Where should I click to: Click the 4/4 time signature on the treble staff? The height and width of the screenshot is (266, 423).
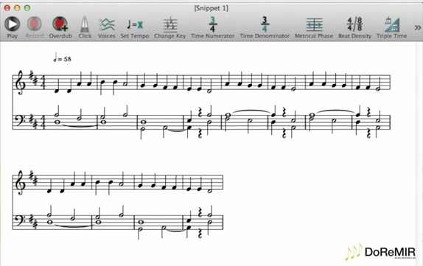43,83
